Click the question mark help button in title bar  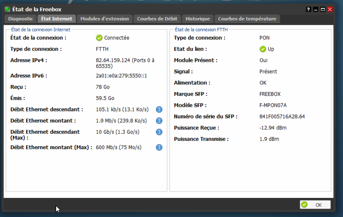(x=309, y=10)
